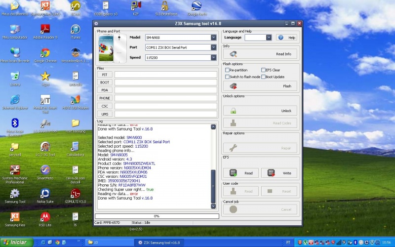Open Meus locais Bluetooth desktop icon

(x=15, y=127)
